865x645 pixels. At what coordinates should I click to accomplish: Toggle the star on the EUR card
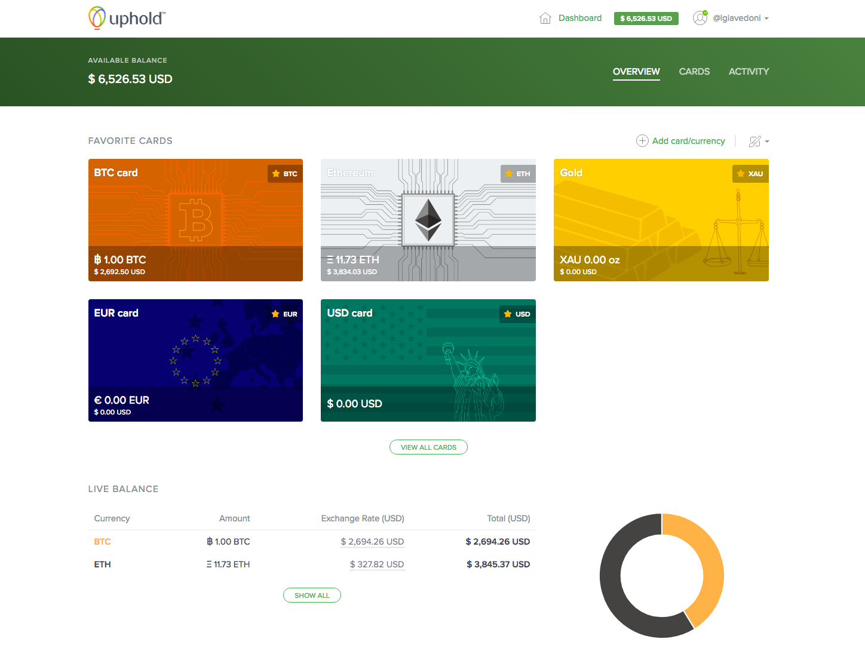[x=275, y=314]
